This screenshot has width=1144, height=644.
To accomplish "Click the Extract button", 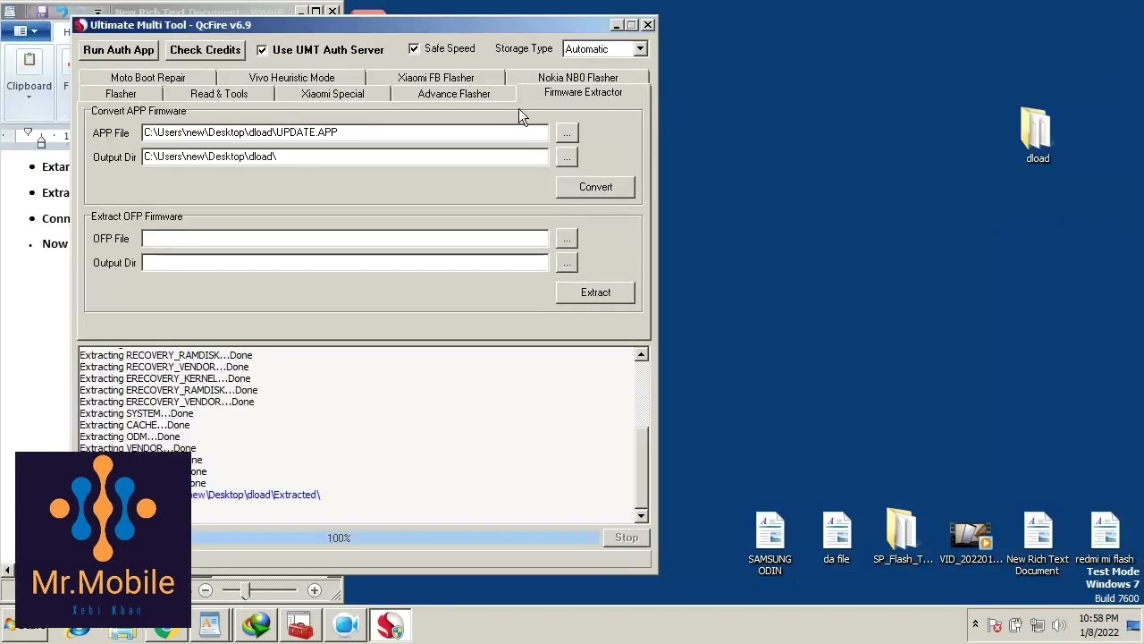I will (x=595, y=292).
